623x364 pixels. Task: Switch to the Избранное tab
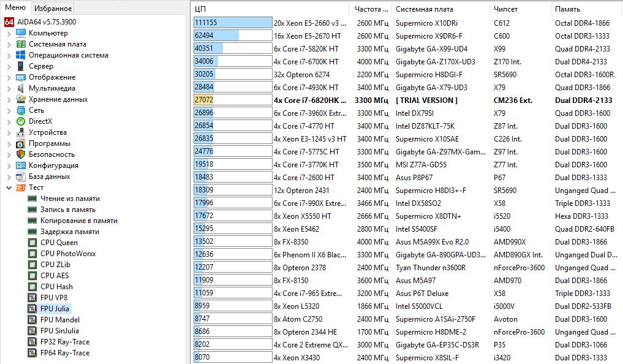tap(53, 9)
